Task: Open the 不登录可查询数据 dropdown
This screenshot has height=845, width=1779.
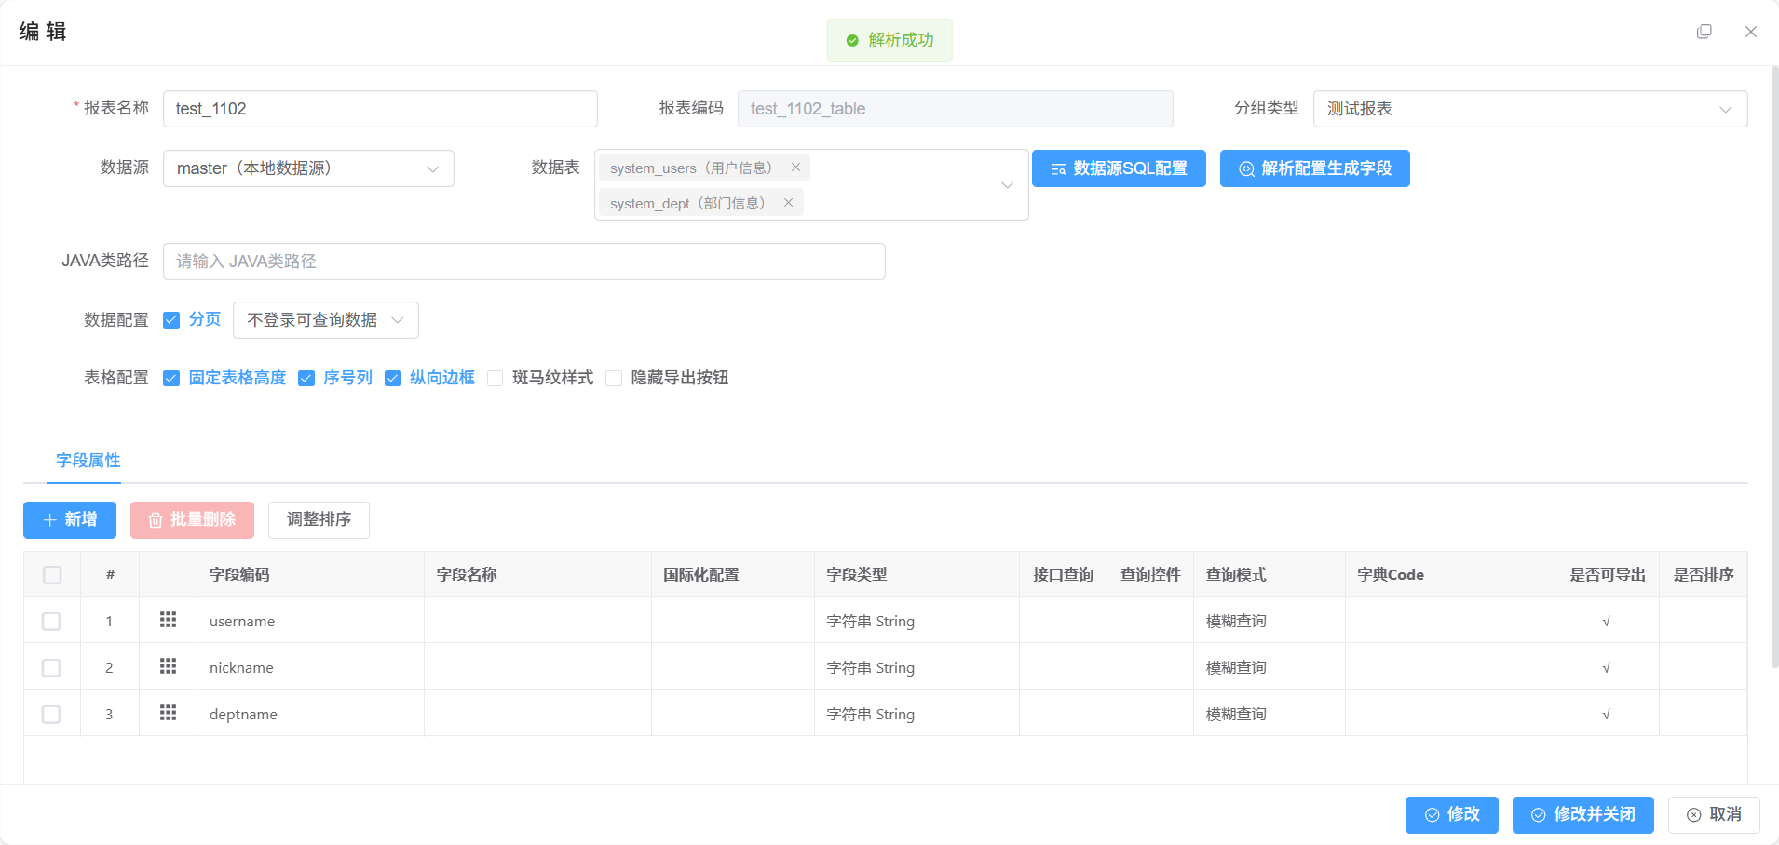Action: point(325,320)
